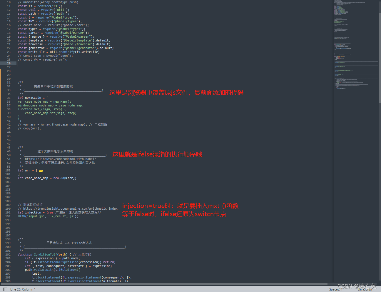Click the Line 26, Column 1 indicator
This screenshot has width=381, height=292.
click(x=23, y=289)
